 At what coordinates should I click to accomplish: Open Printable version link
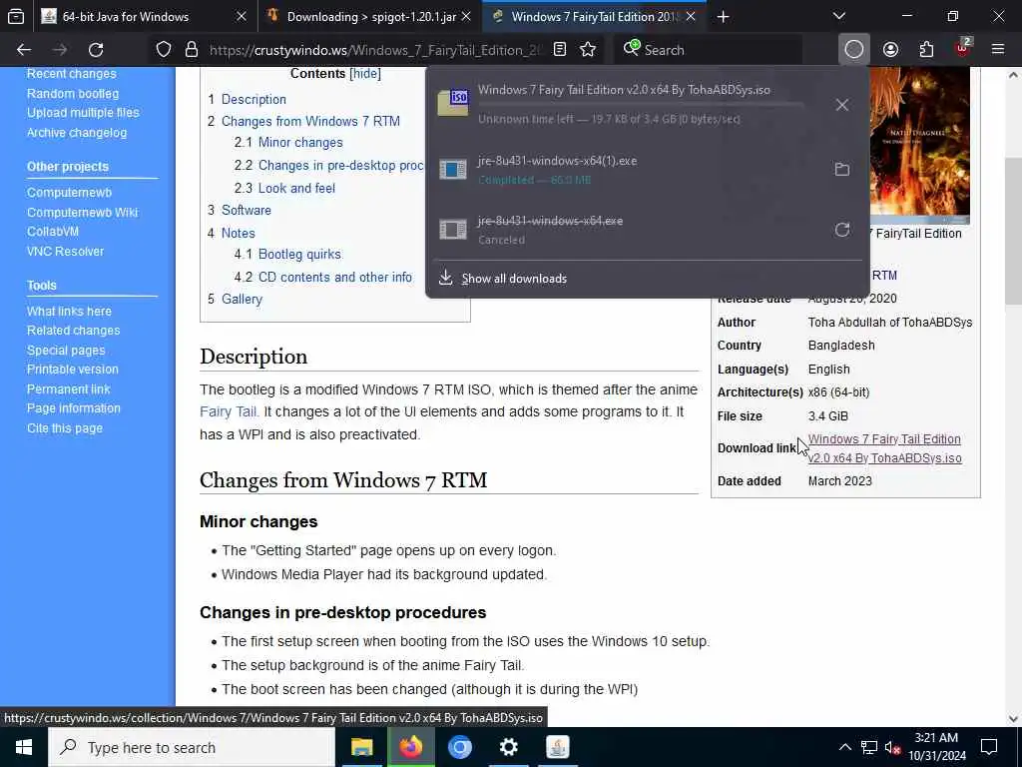72,370
